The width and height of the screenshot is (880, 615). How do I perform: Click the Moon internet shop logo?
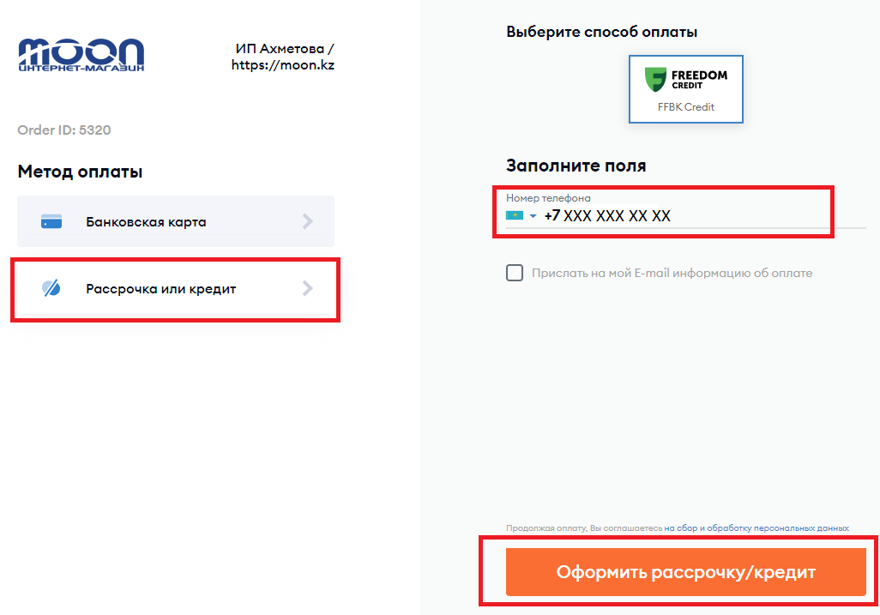[x=81, y=55]
